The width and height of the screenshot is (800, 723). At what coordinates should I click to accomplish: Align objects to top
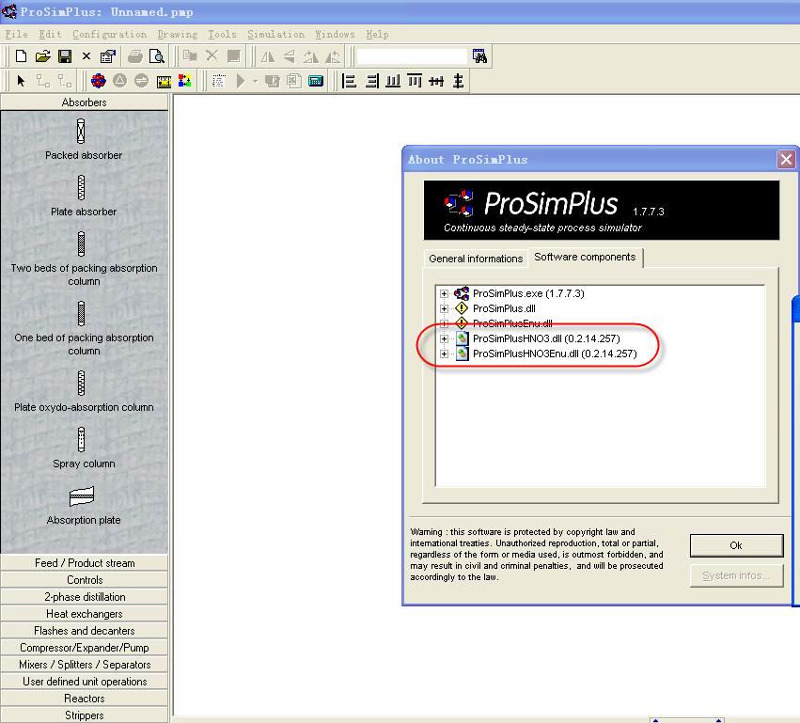(x=415, y=81)
